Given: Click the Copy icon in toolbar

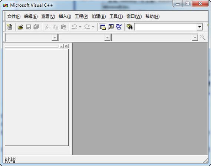Looking at the screenshot, I should [x=55, y=27].
